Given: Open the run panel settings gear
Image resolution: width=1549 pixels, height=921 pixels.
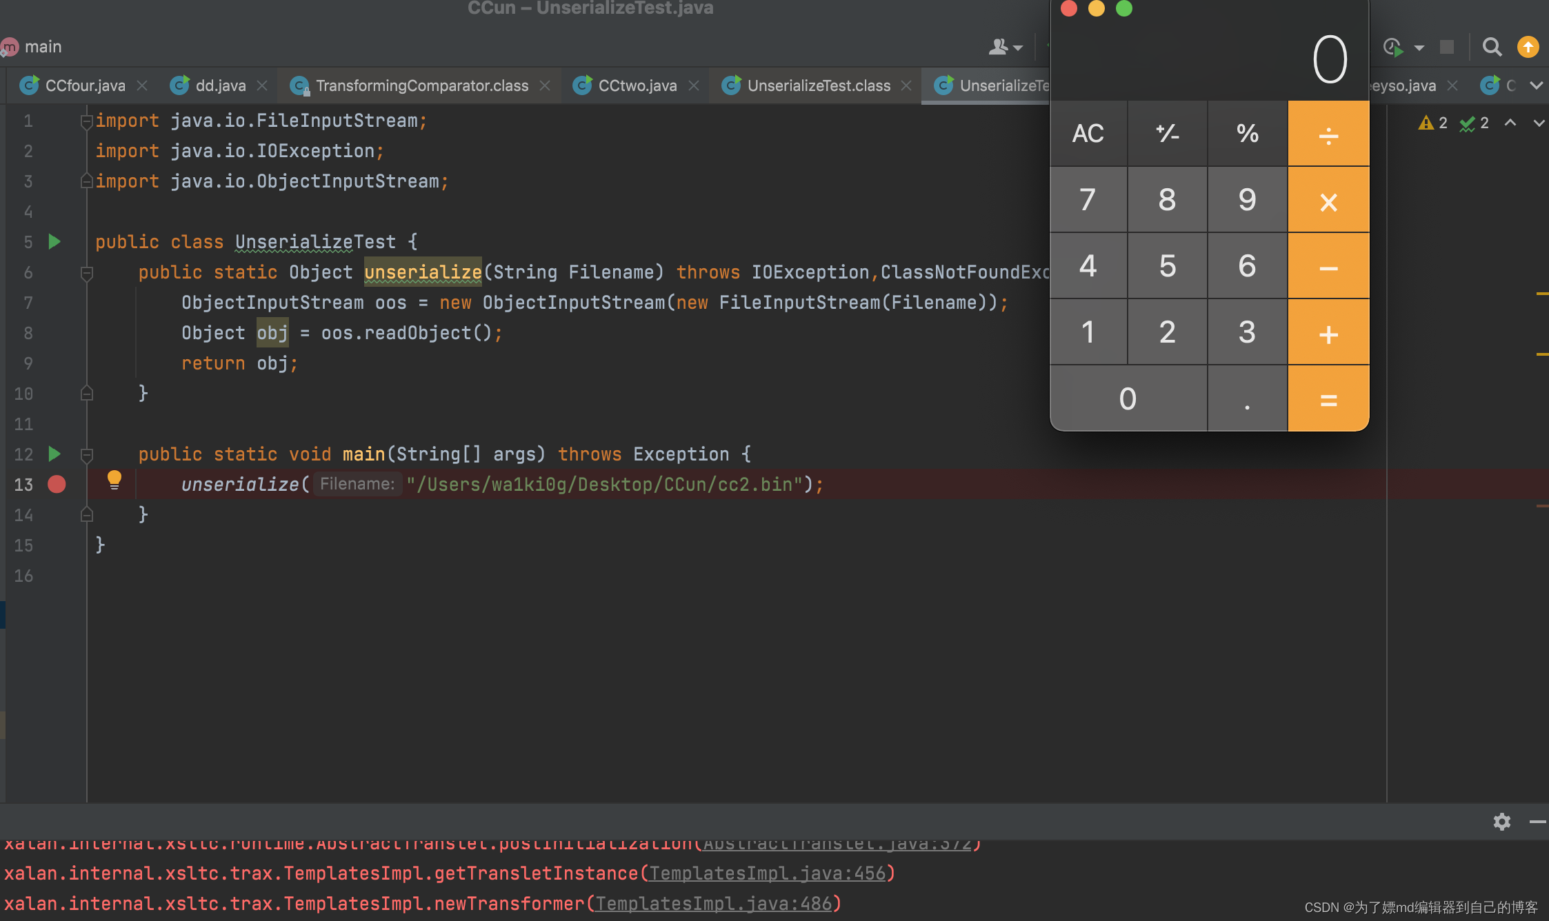Looking at the screenshot, I should pyautogui.click(x=1502, y=821).
